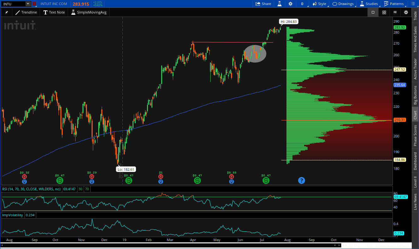419x249 pixels.
Task: Switch to Big Buttons side tab
Action: point(415,95)
